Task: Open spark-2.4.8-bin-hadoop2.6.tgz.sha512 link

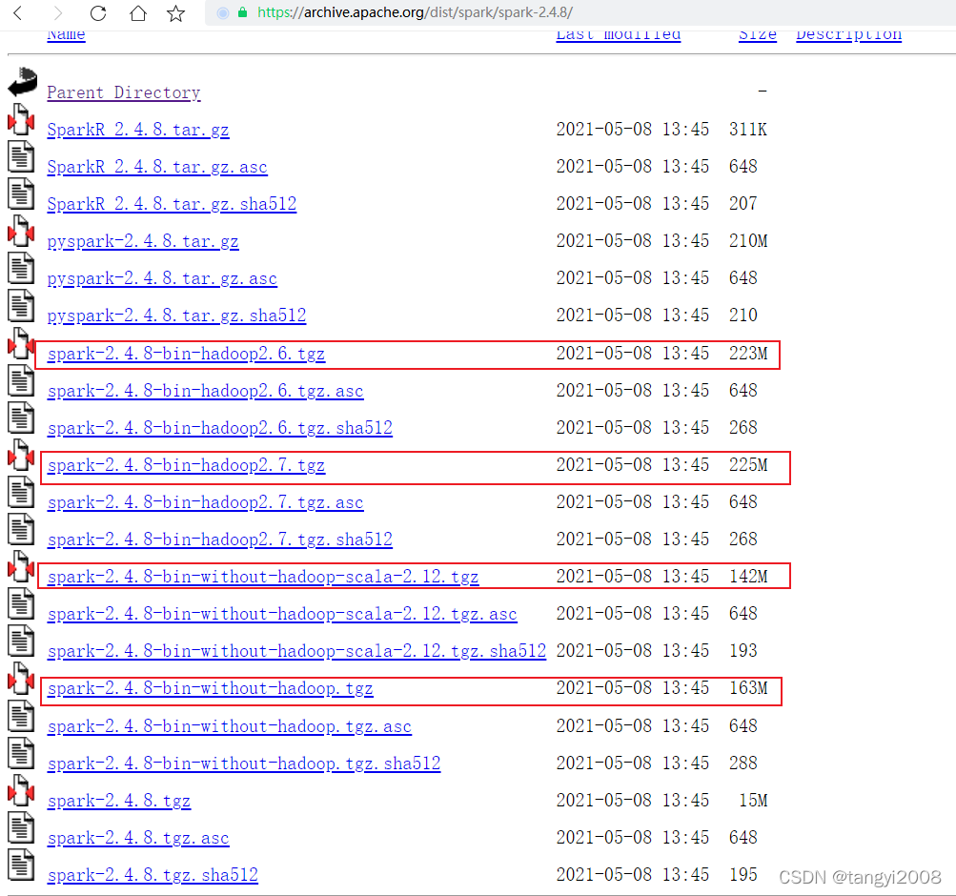Action: (219, 429)
